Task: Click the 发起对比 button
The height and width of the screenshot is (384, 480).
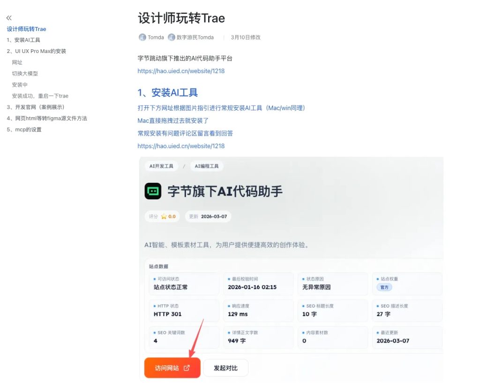Action: (226, 368)
